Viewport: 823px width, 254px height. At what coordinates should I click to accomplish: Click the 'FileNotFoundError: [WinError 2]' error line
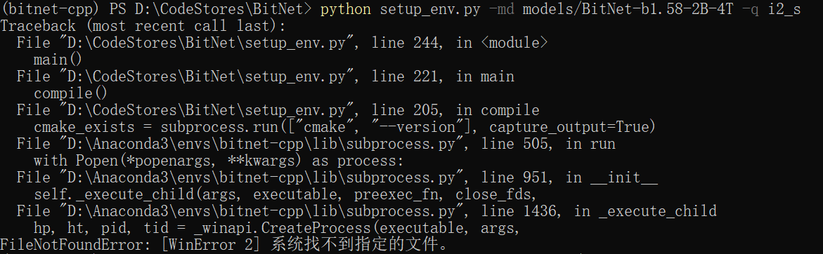(224, 245)
